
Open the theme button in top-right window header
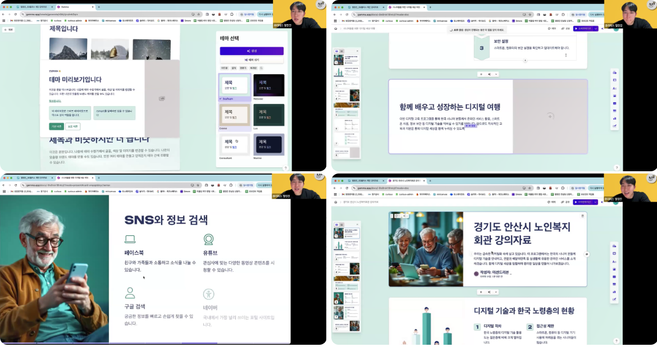552,29
